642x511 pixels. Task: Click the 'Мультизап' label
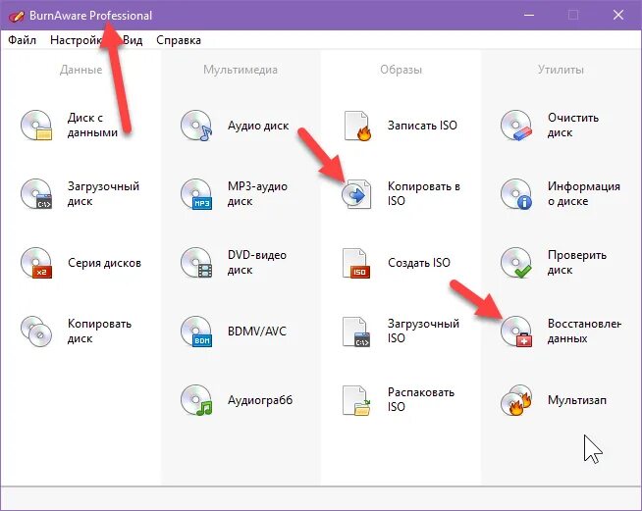[577, 400]
